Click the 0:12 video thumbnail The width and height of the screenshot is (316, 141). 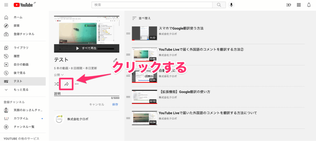(144, 97)
